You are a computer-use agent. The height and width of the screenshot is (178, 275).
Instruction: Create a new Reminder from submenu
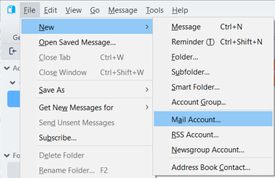coord(193,42)
